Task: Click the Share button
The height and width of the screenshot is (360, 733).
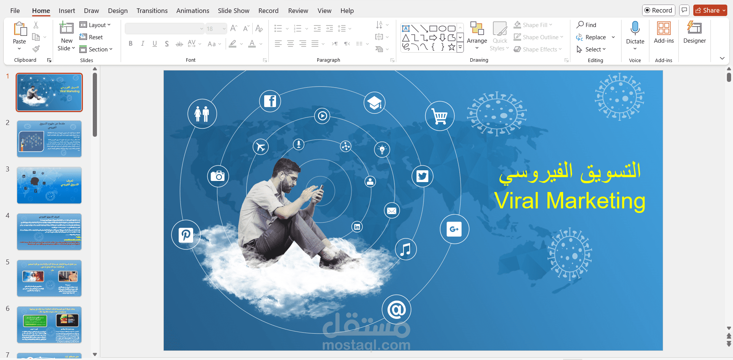Action: [x=710, y=10]
